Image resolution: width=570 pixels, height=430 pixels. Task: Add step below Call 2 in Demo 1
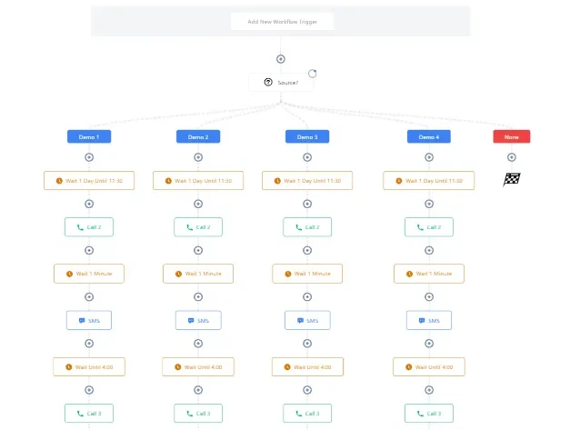pos(89,250)
